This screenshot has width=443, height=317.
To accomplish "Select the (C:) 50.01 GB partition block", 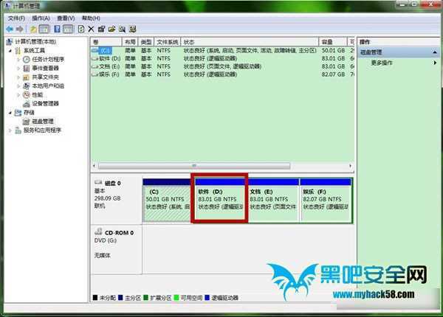I will coord(167,201).
